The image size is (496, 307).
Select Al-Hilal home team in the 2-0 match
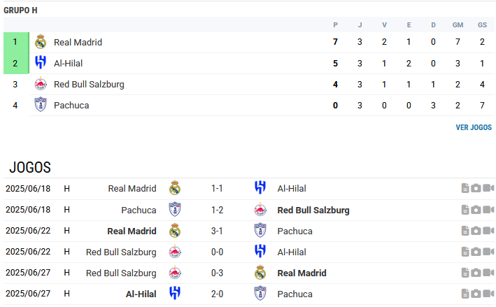coord(141,294)
